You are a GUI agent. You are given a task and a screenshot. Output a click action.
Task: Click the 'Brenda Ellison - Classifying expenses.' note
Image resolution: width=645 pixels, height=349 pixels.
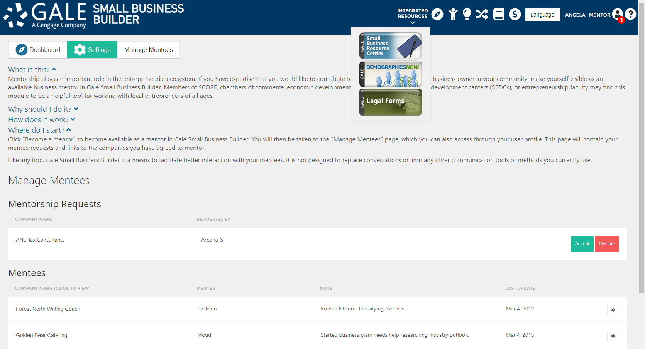tap(364, 309)
